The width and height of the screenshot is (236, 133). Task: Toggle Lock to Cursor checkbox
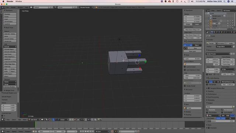point(185,67)
